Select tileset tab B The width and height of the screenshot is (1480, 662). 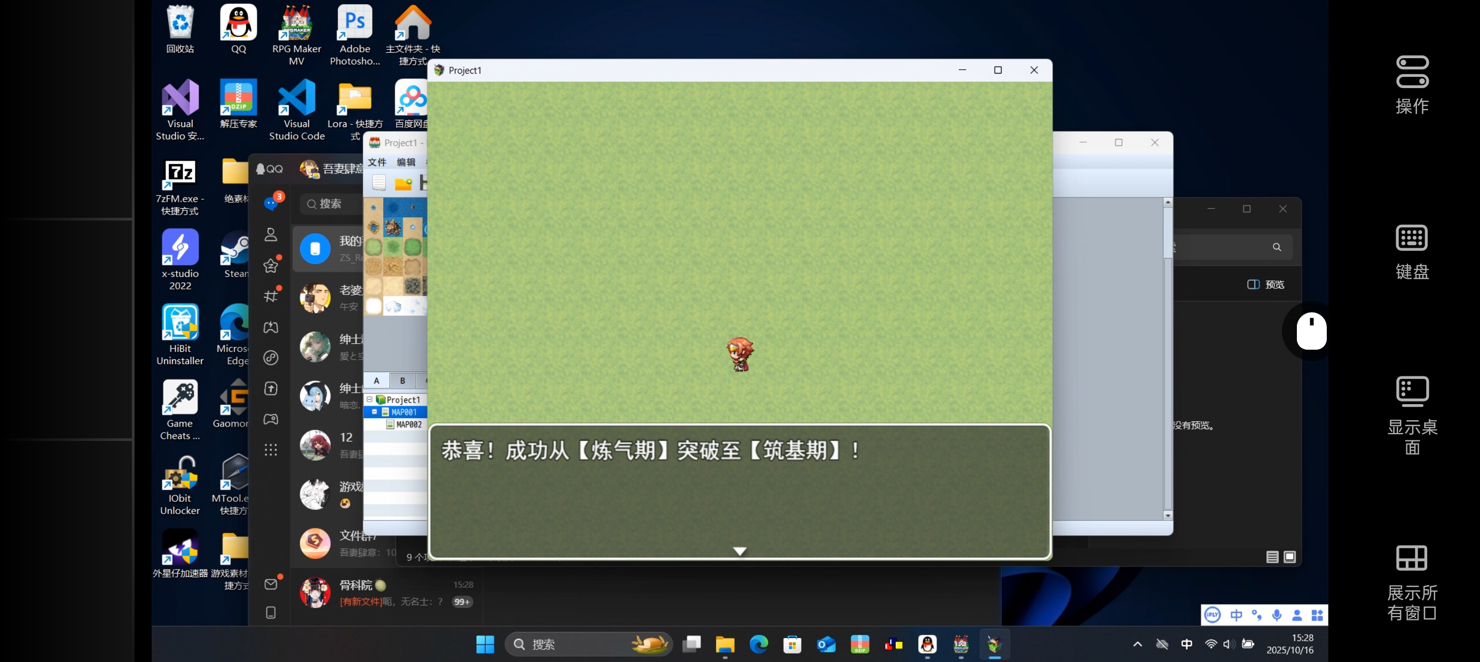tap(402, 381)
